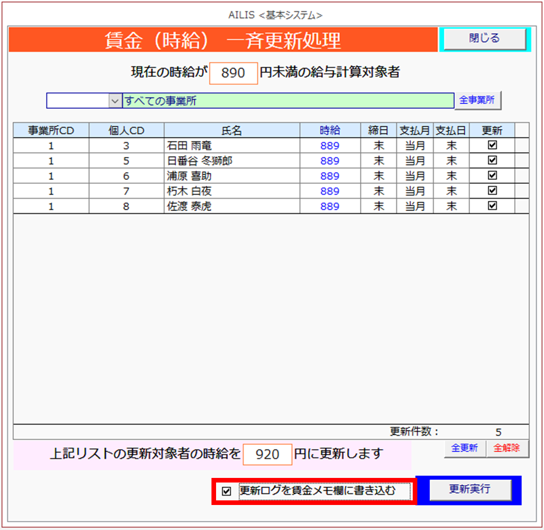The image size is (544, 530).
Task: Click the すべての事業所 green text field
Action: click(x=288, y=101)
